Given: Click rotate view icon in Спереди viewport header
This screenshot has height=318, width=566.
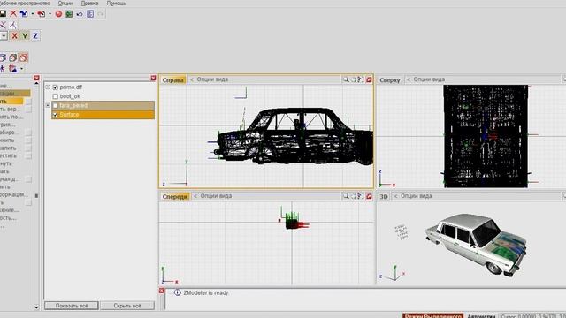Looking at the screenshot, I should coord(354,196).
